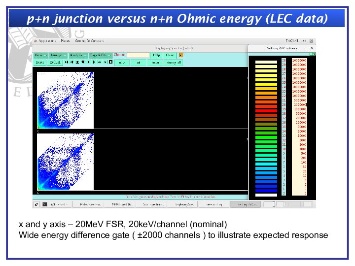Click the Applications logo icon in top panel
This screenshot has height=266, width=355.
click(x=35, y=41)
